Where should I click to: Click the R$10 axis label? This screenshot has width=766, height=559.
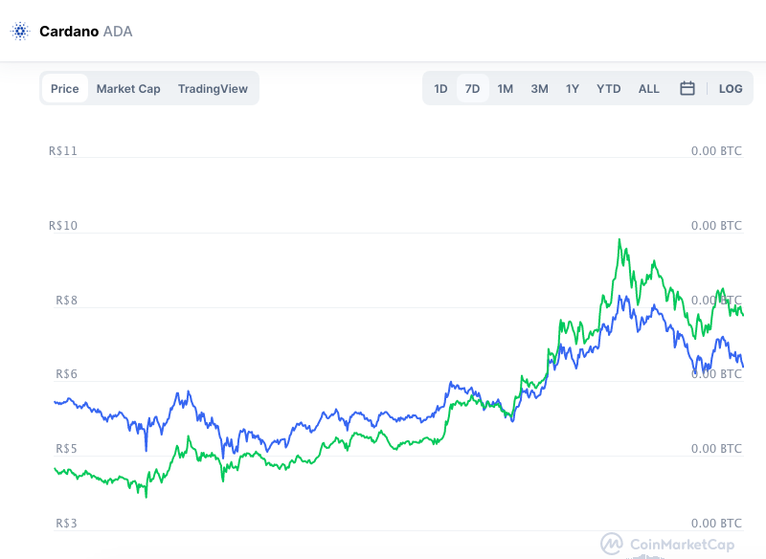pyautogui.click(x=63, y=226)
